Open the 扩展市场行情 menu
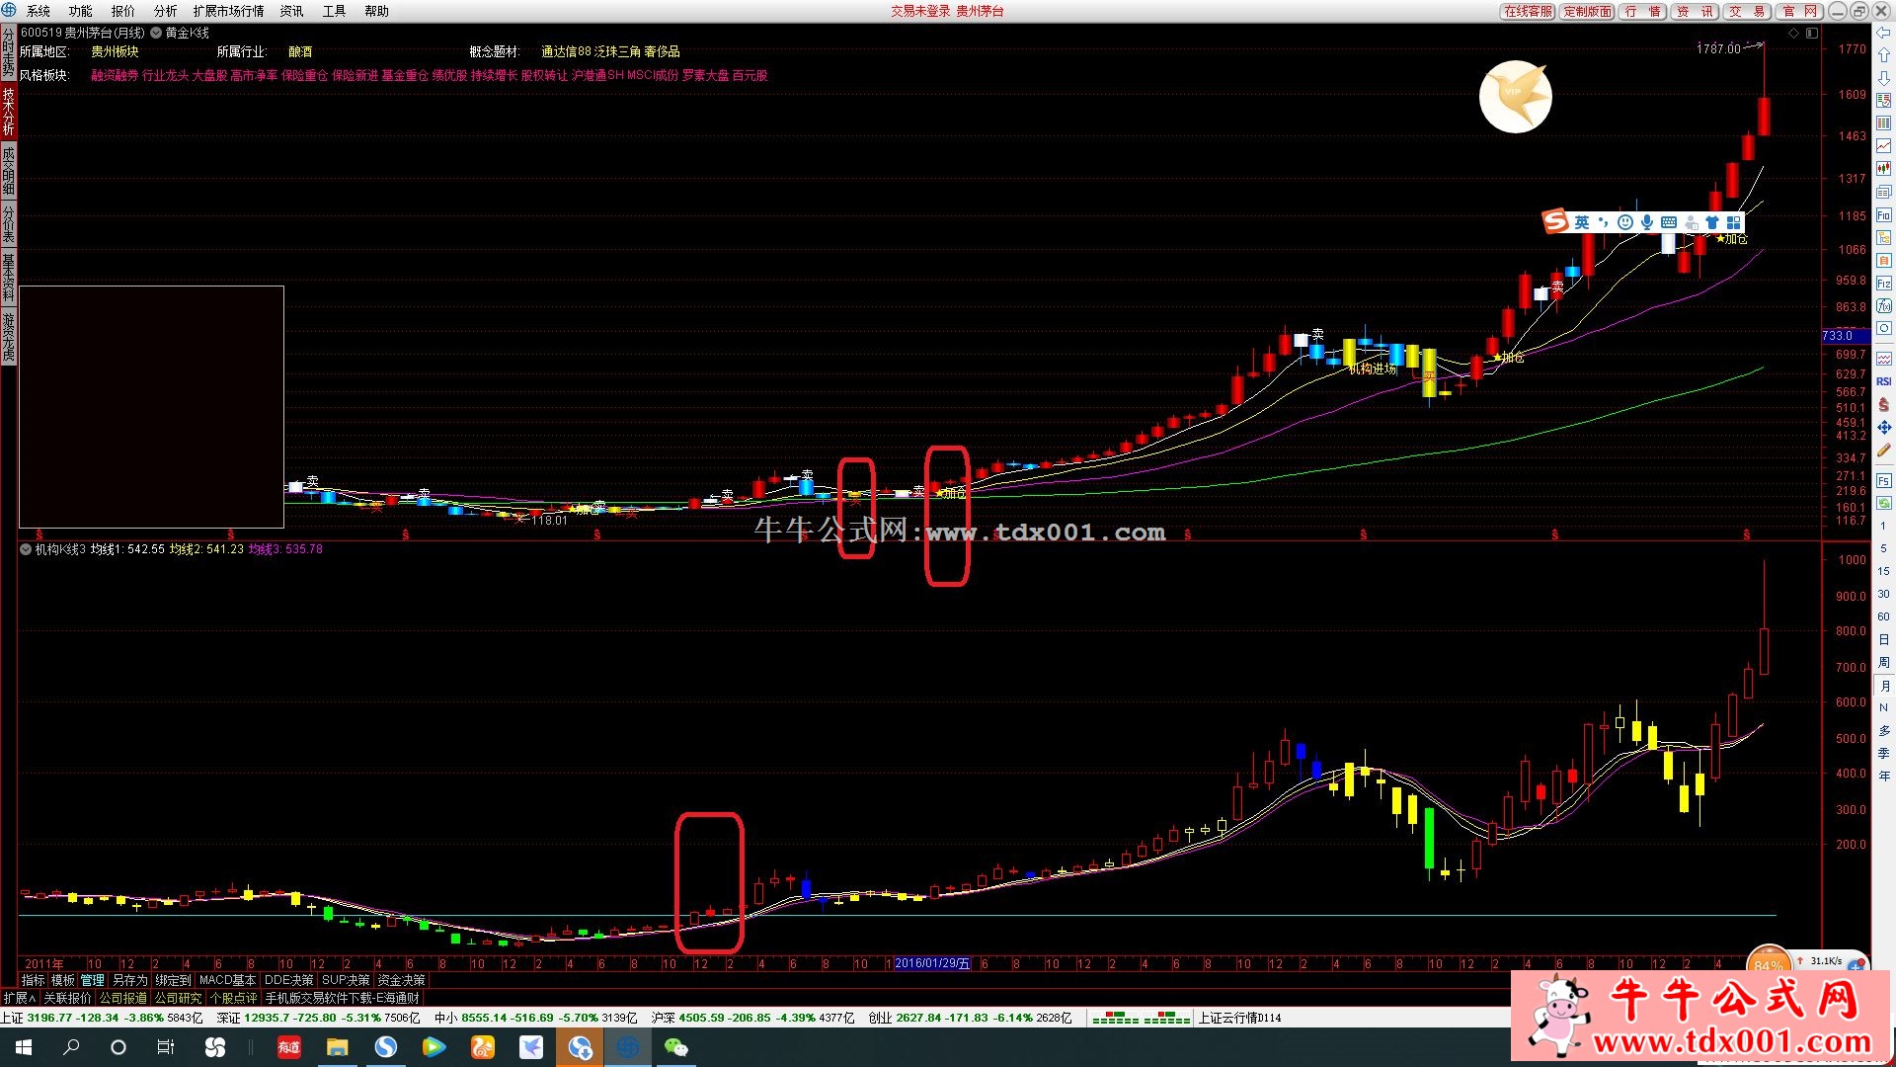 [x=229, y=11]
